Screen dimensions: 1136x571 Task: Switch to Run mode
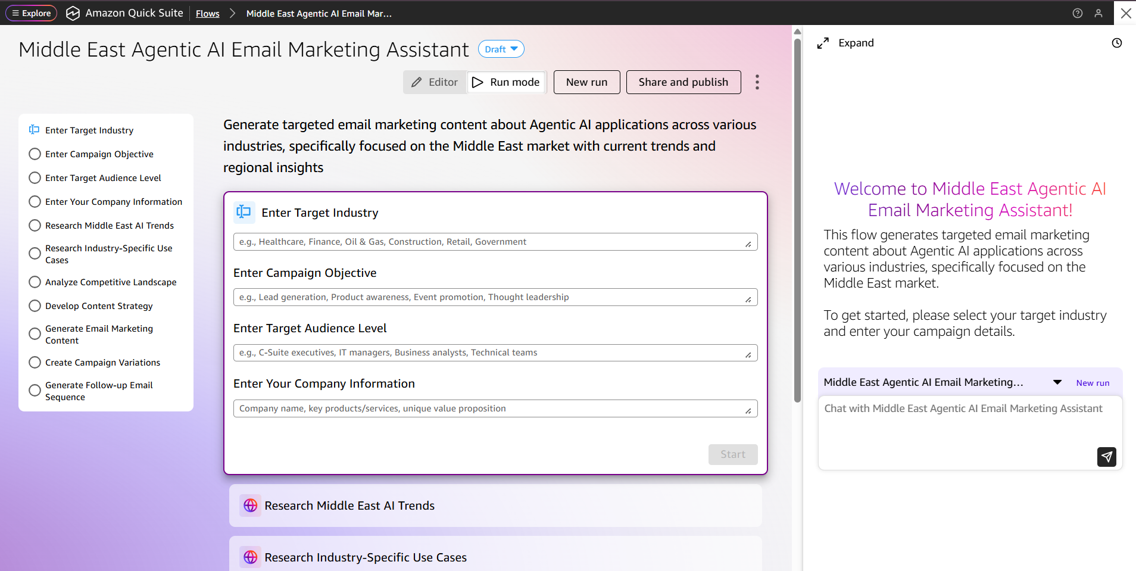507,82
